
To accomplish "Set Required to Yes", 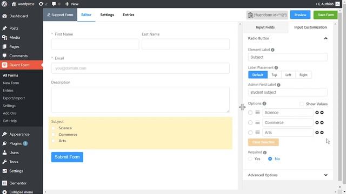I will 250,159.
